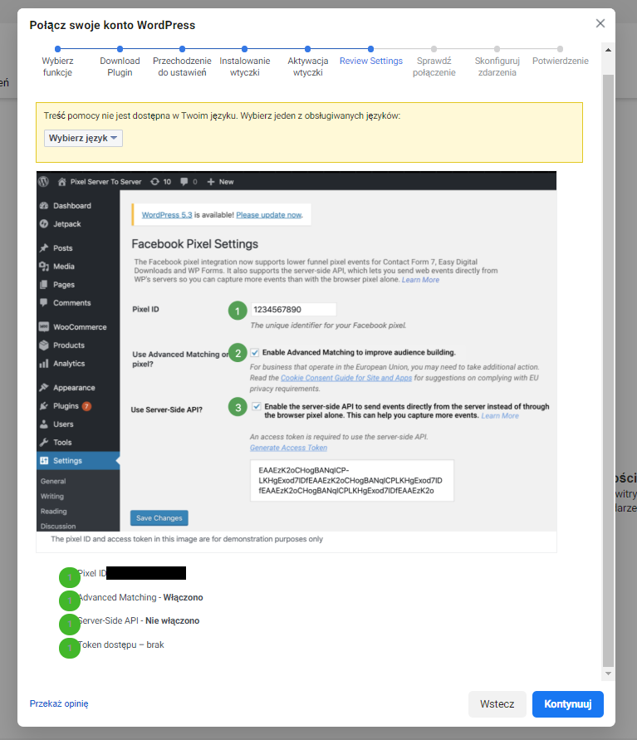Select Writing under Settings submenu
Screen dimensions: 637x740
[x=51, y=497]
